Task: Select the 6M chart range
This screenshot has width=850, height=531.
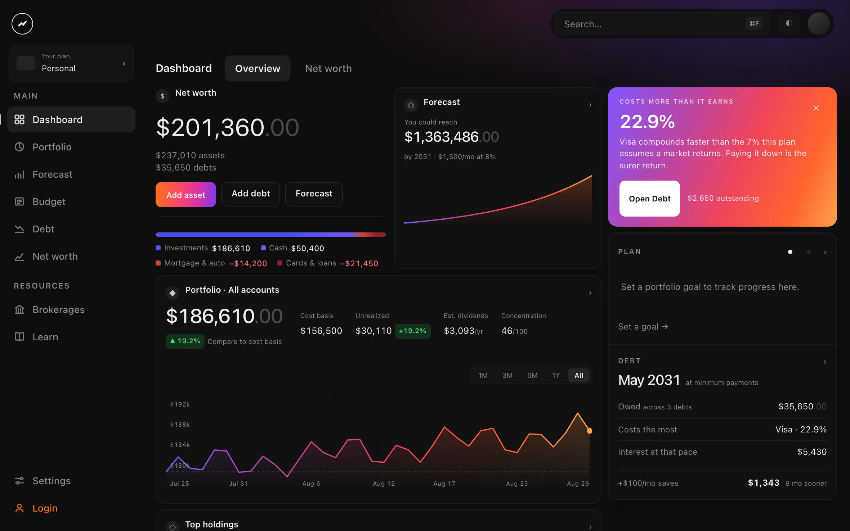Action: pyautogui.click(x=532, y=375)
